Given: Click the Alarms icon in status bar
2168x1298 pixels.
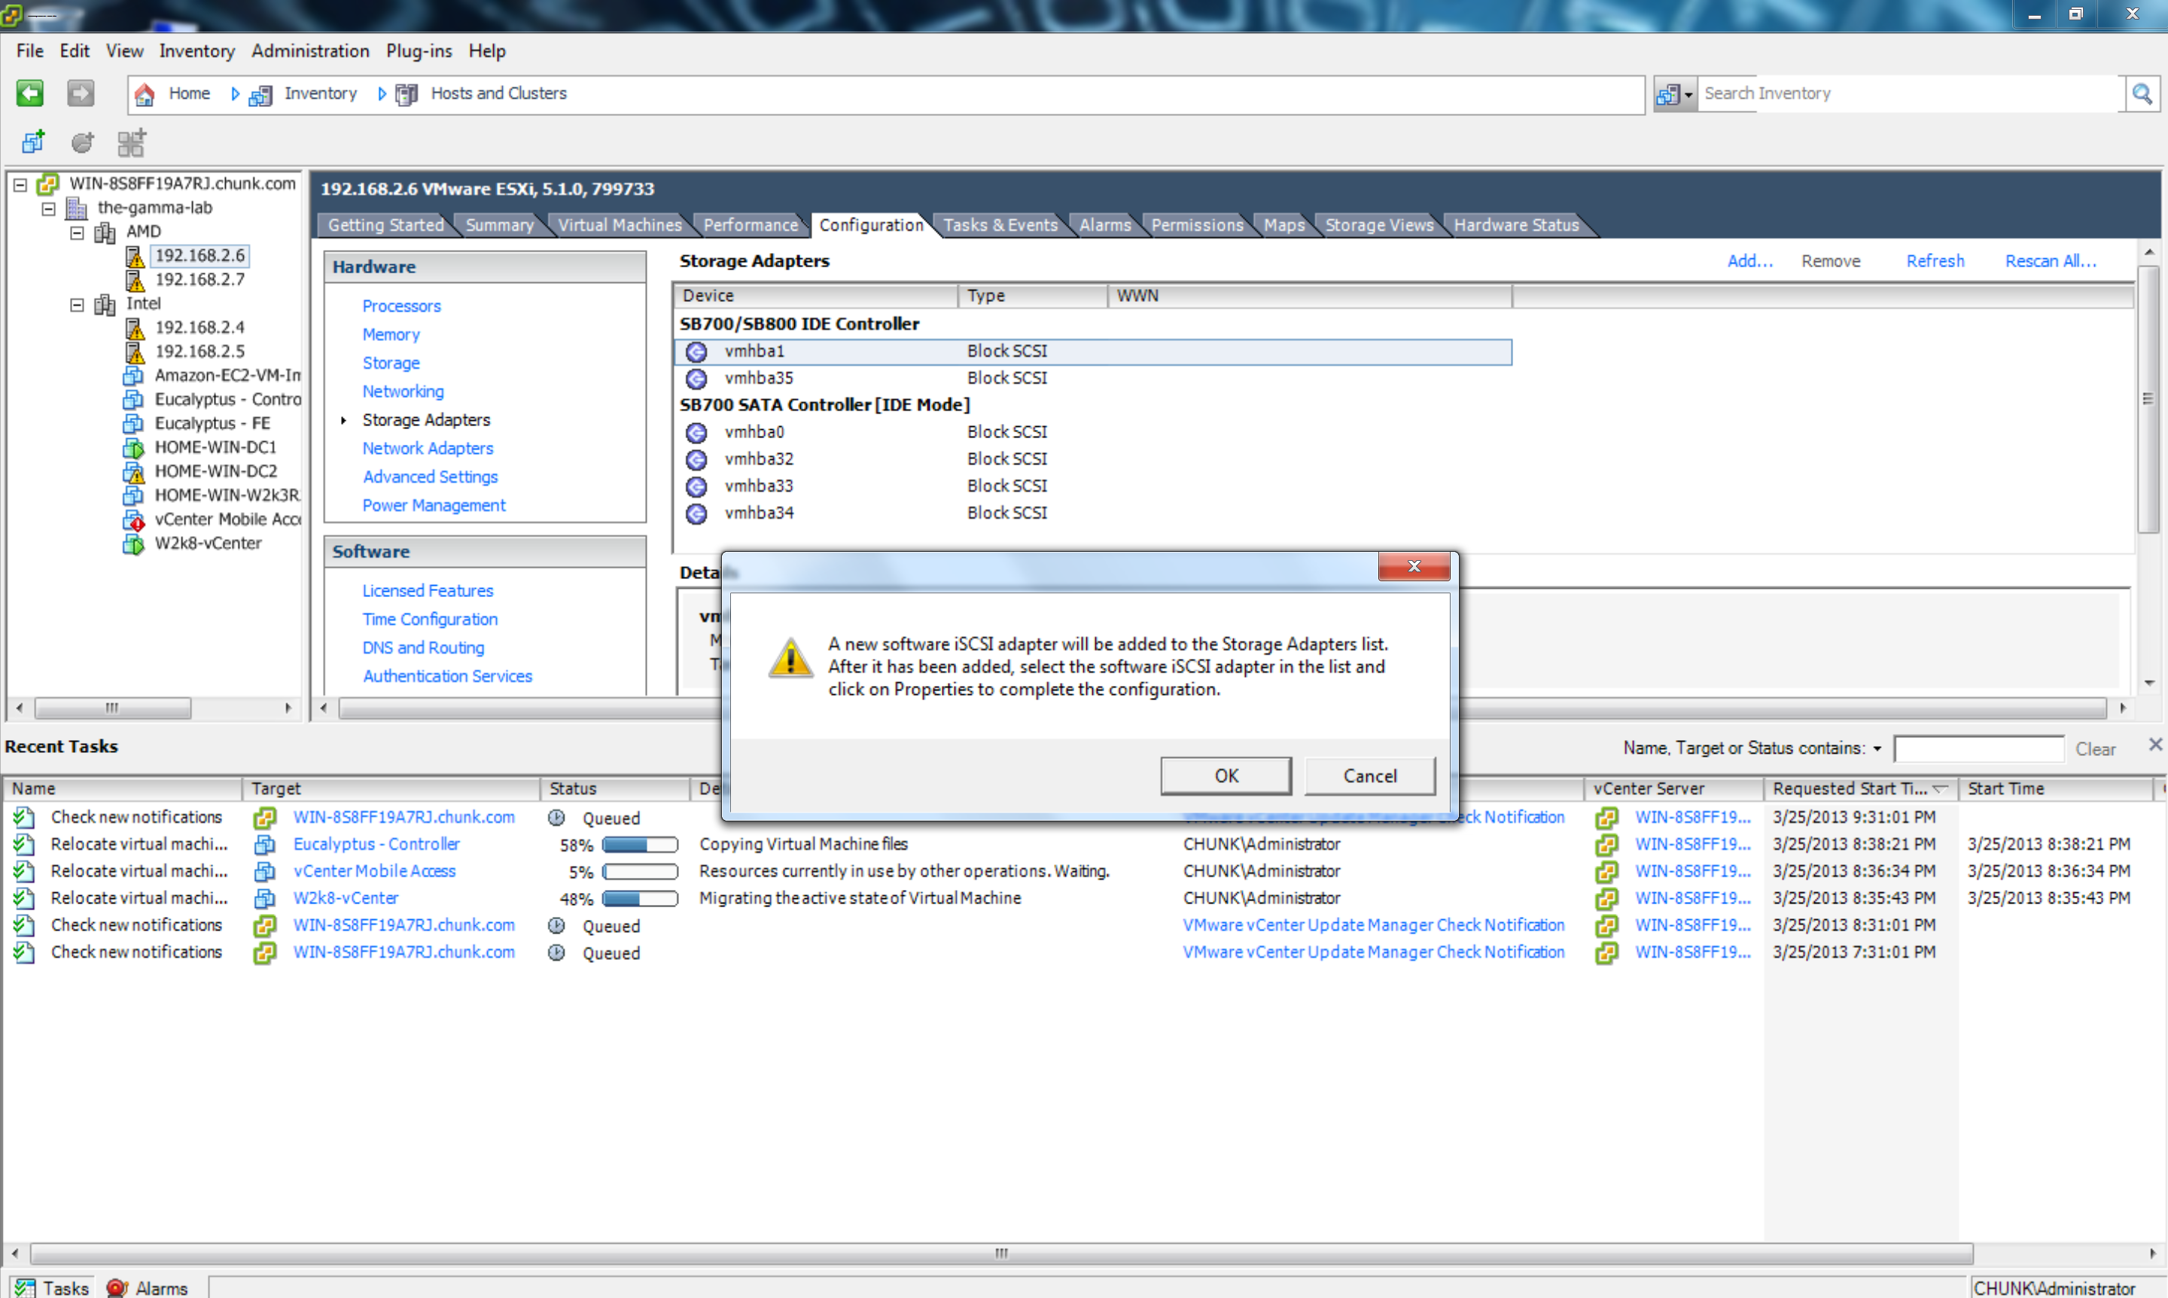Looking at the screenshot, I should pyautogui.click(x=117, y=1287).
